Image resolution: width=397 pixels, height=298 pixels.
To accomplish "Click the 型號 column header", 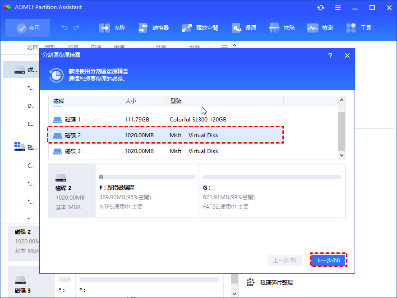I will [x=225, y=101].
